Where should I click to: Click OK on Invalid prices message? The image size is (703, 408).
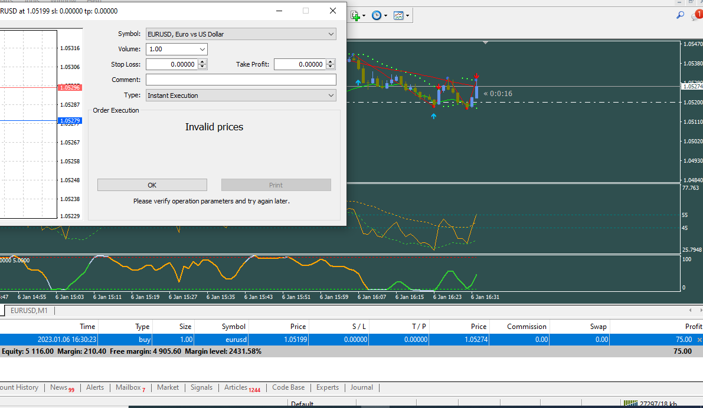(152, 185)
